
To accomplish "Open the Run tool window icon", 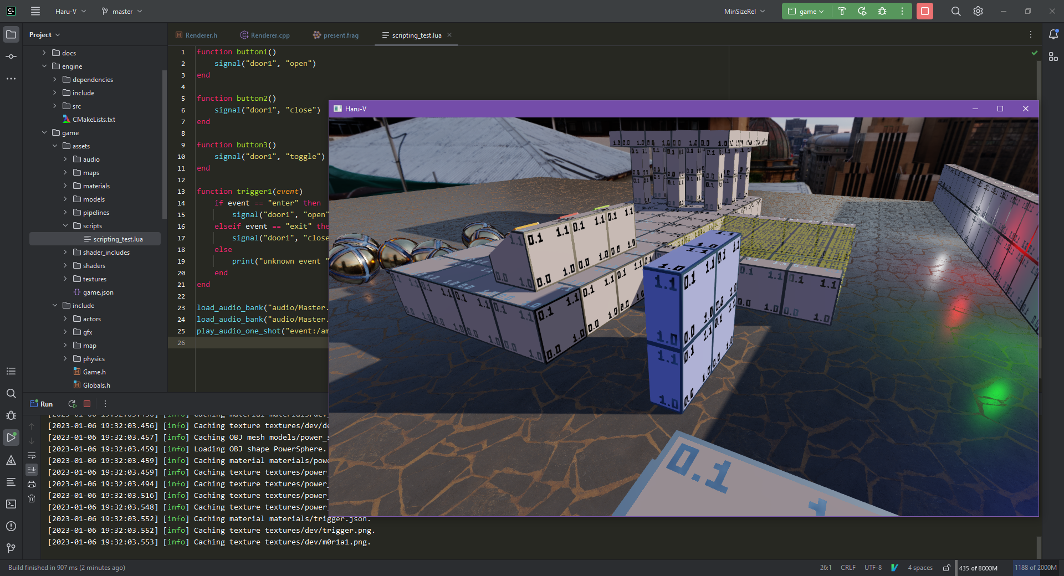I will [11, 438].
